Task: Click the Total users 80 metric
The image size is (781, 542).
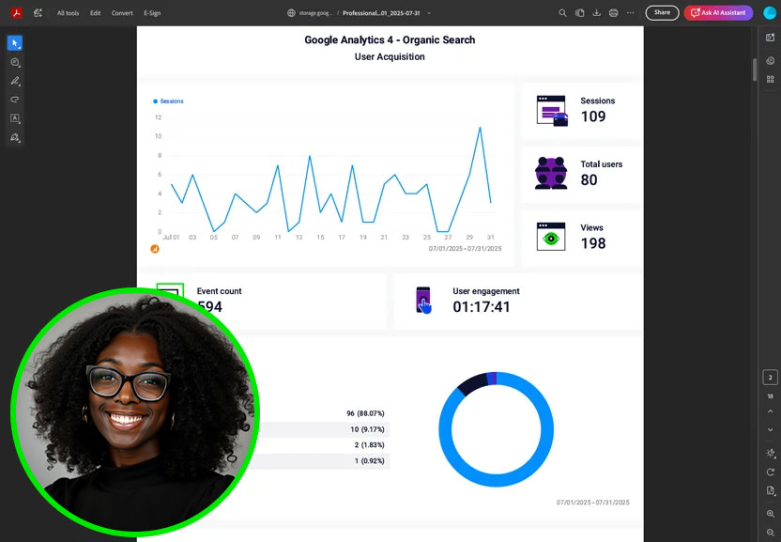Action: [581, 174]
